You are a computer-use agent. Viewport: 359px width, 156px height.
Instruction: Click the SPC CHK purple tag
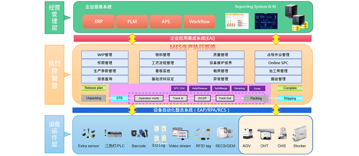(x=179, y=89)
